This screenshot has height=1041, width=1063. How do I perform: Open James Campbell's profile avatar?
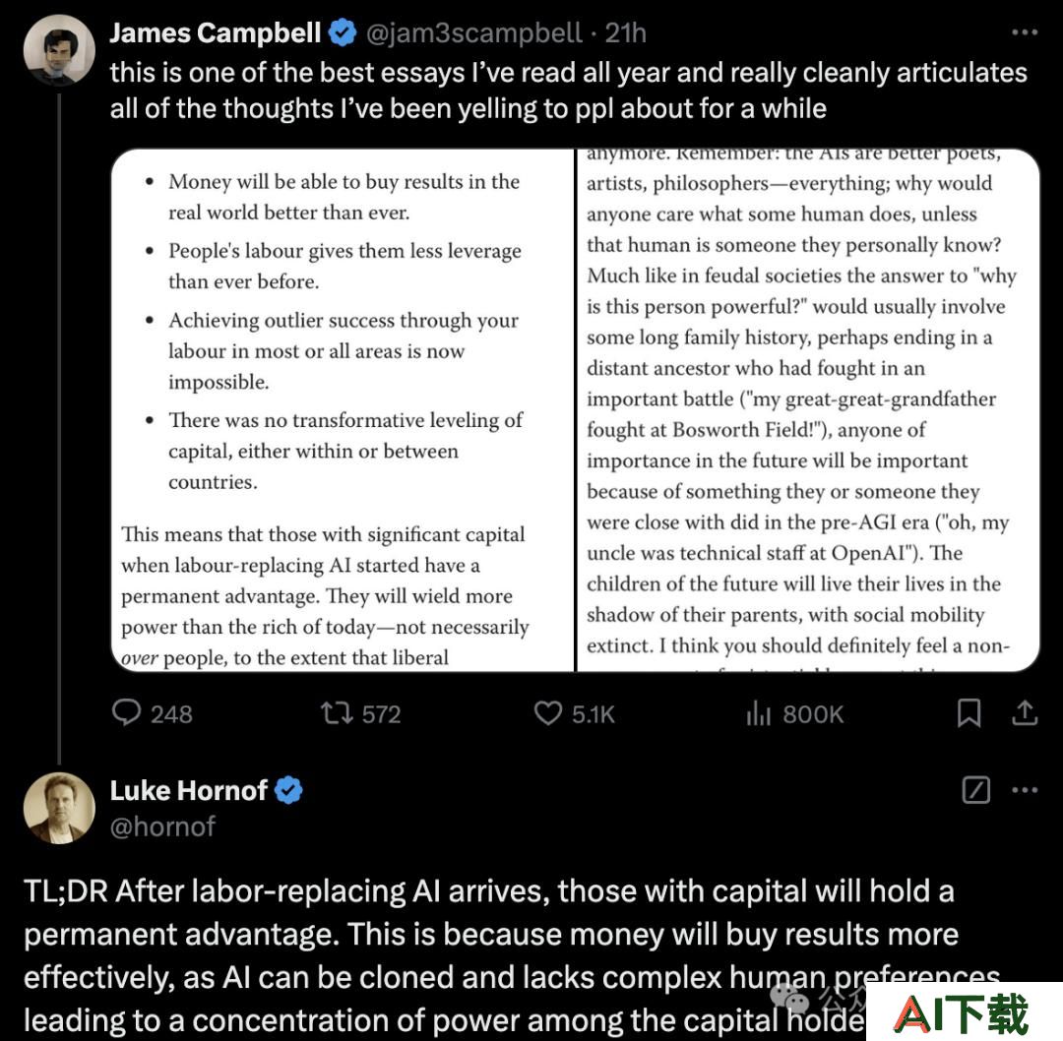click(59, 50)
